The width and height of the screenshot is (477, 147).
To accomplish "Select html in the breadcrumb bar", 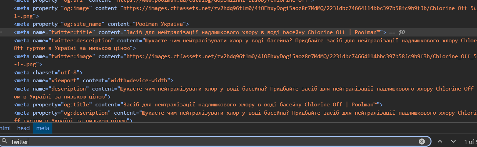I will [5, 128].
